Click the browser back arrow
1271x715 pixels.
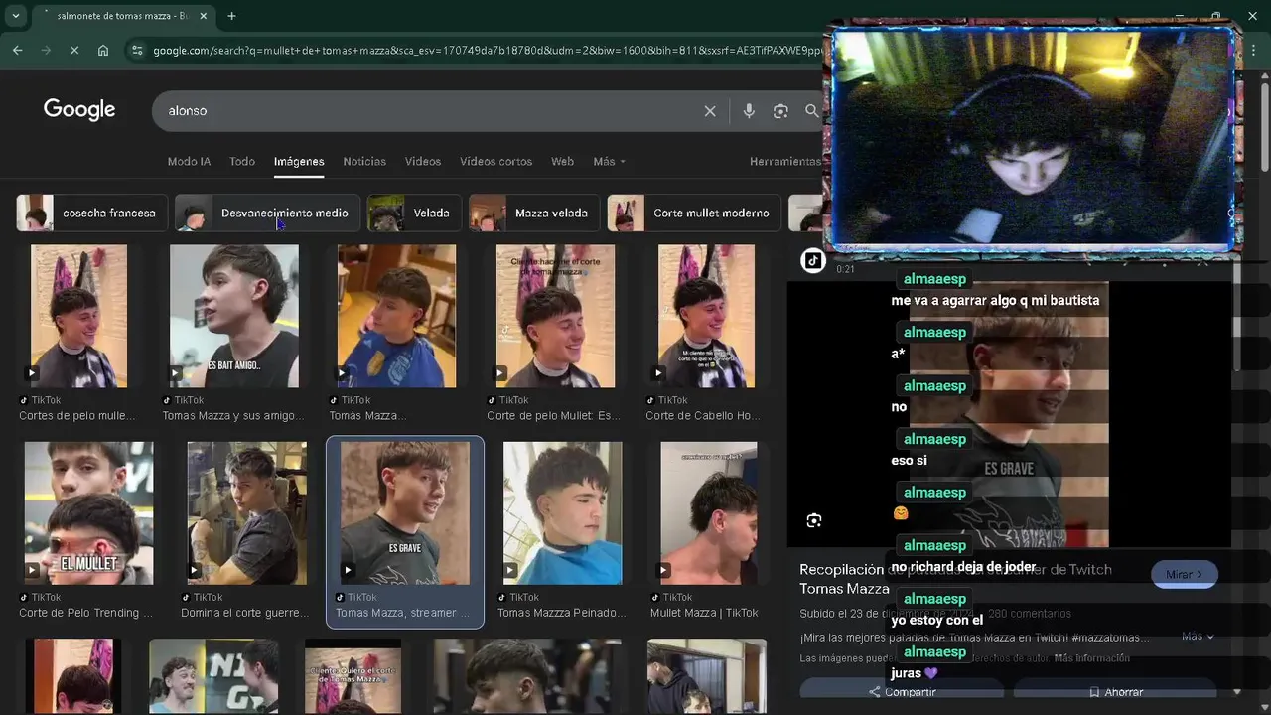pos(18,50)
